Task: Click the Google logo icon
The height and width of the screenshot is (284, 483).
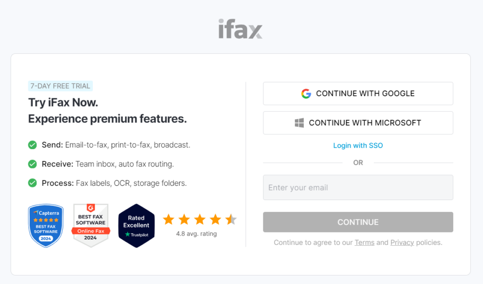Action: (x=306, y=93)
